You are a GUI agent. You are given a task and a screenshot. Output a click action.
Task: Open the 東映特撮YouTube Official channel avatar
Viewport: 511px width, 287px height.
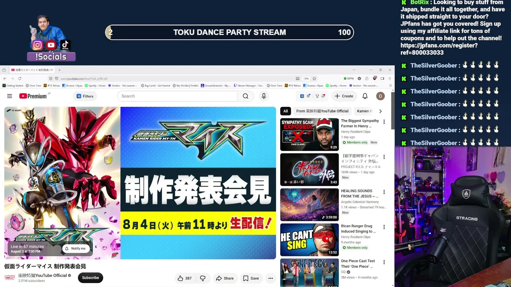pyautogui.click(x=10, y=277)
